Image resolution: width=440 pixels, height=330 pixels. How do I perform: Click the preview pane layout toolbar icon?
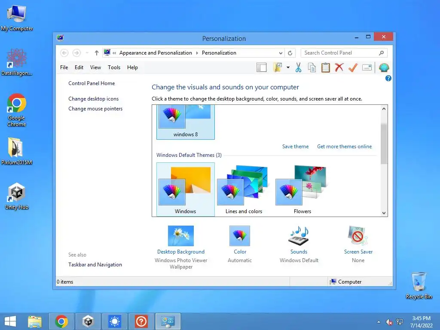click(261, 67)
